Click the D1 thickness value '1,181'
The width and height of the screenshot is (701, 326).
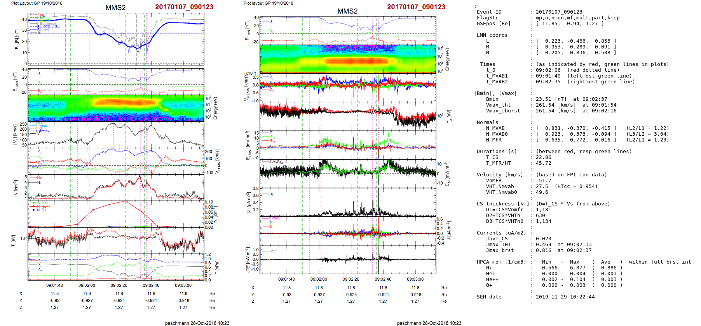pos(543,210)
